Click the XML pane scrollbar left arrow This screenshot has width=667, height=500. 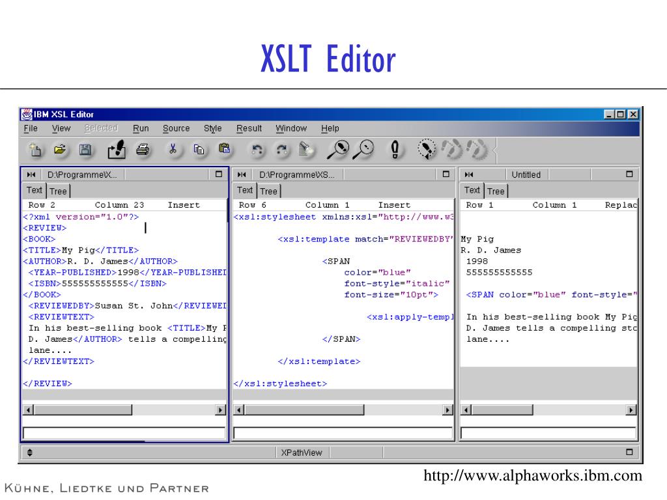[29, 410]
